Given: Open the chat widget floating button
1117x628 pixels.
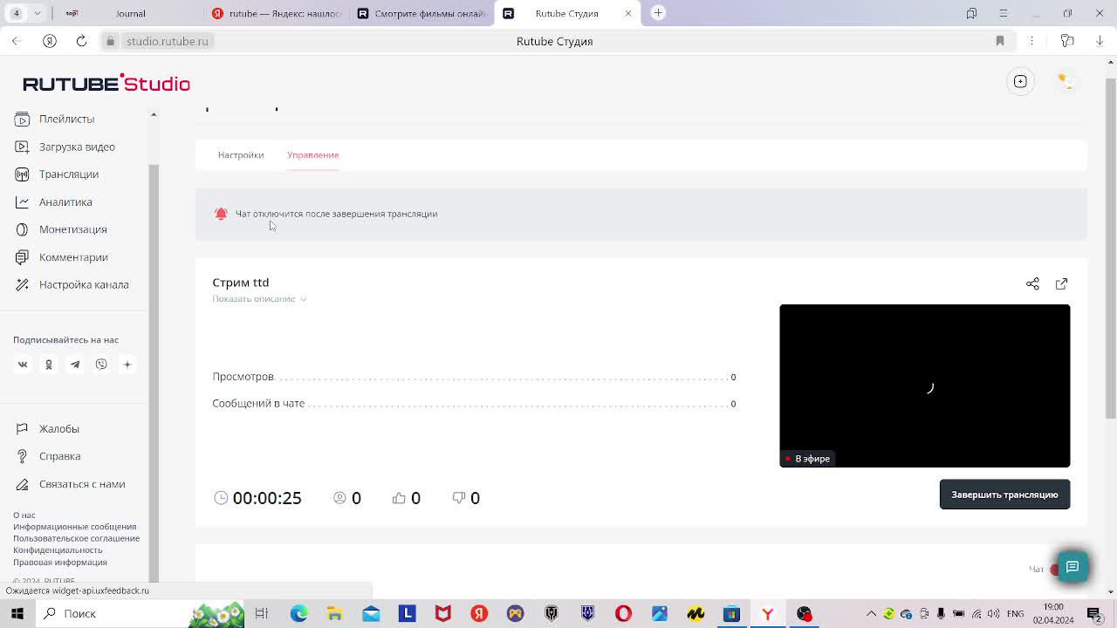Looking at the screenshot, I should click(1072, 567).
